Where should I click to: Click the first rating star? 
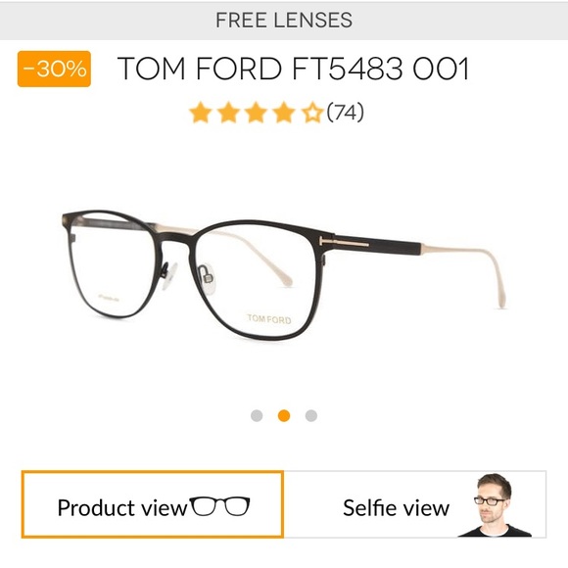tap(201, 113)
